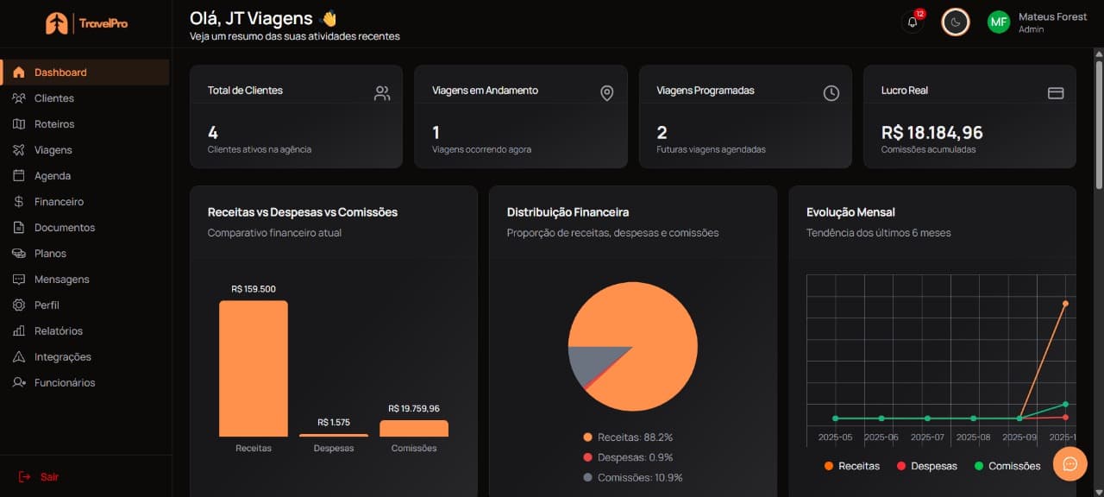
Task: Toggle the Receitas series in the chart legend
Action: point(852,465)
